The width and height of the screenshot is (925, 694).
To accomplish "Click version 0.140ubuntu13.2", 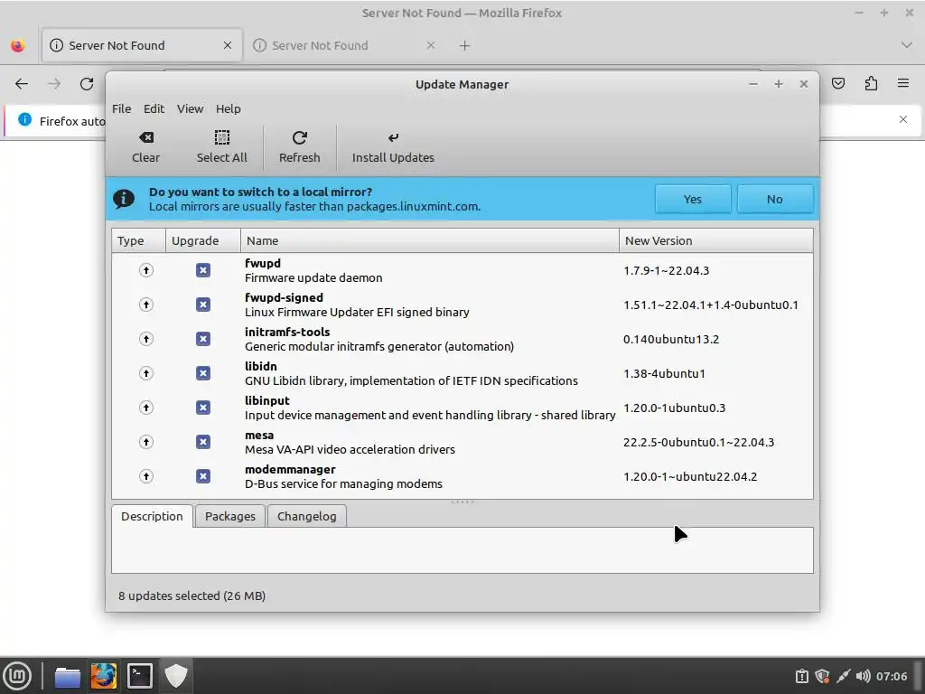I will click(x=671, y=339).
